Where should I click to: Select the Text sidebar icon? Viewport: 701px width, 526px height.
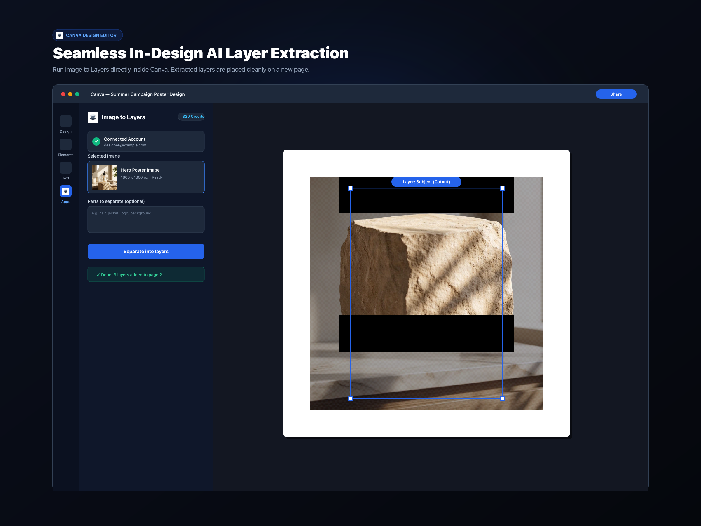coord(66,168)
